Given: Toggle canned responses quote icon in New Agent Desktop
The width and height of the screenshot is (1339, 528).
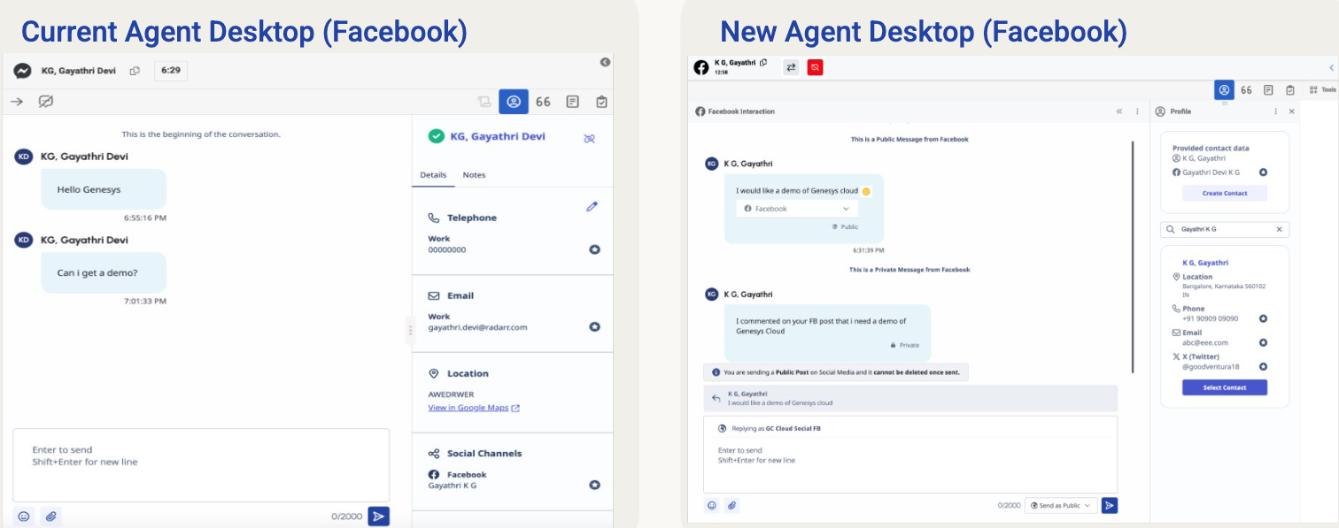Looking at the screenshot, I should (1246, 89).
